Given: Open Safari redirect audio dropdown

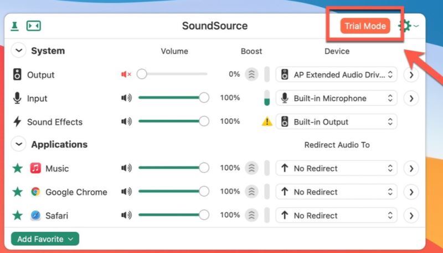Looking at the screenshot, I should [337, 215].
